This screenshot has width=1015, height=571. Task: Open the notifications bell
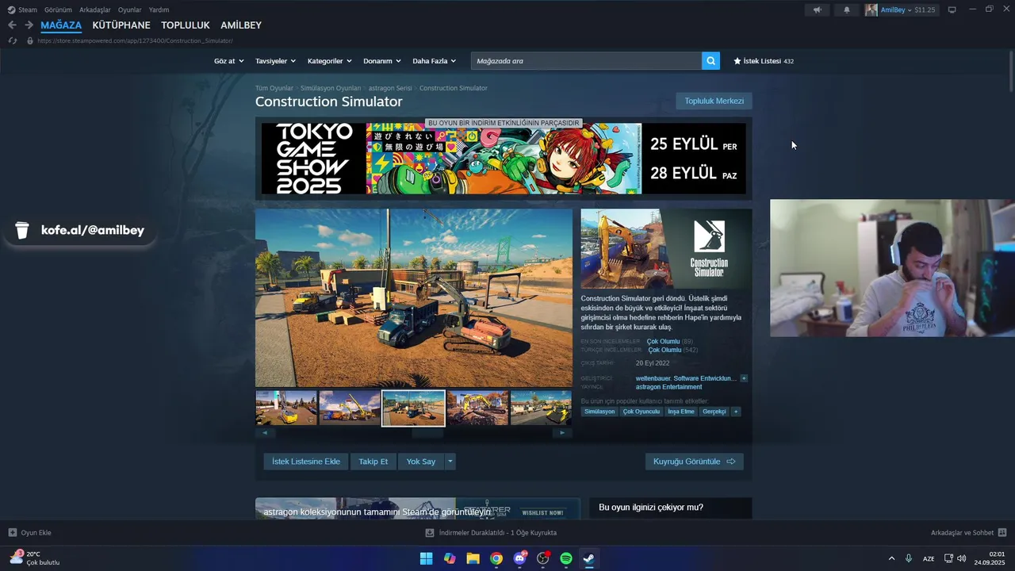[847, 10]
